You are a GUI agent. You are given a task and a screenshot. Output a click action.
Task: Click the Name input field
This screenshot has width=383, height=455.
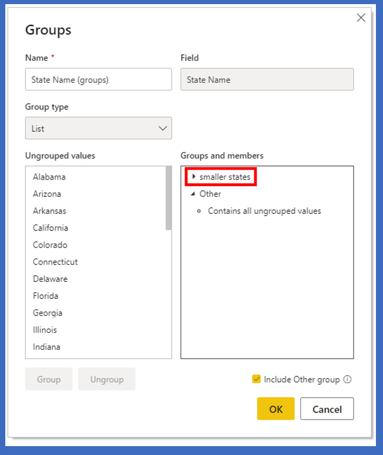(x=98, y=80)
